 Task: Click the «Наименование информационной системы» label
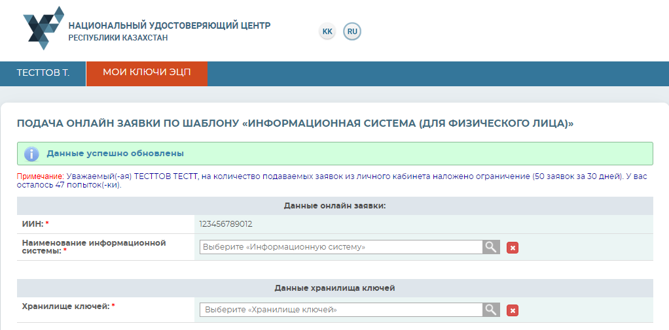[x=94, y=246]
